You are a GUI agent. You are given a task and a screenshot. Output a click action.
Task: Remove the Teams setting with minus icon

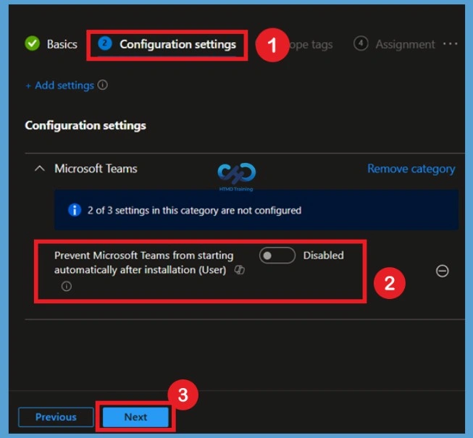(x=443, y=271)
